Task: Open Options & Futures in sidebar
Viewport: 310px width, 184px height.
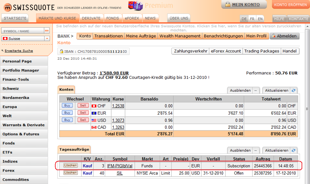Action: coord(24,134)
